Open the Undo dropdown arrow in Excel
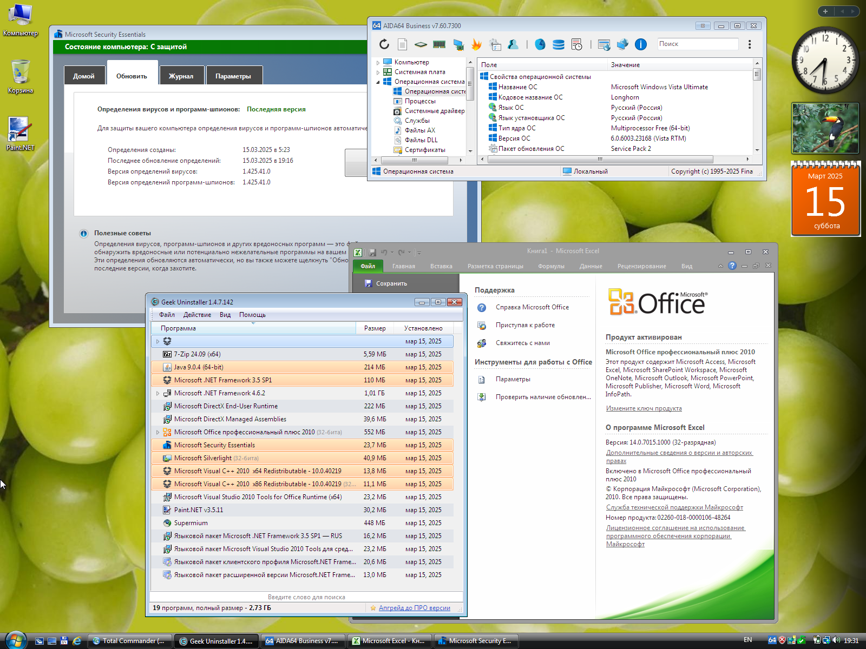The image size is (866, 649). point(392,252)
